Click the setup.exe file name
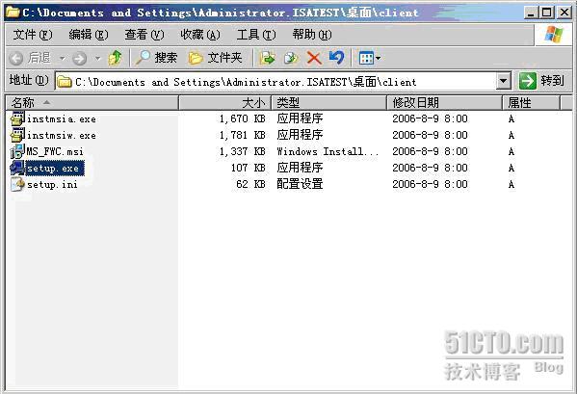The height and width of the screenshot is (394, 577). 55,169
